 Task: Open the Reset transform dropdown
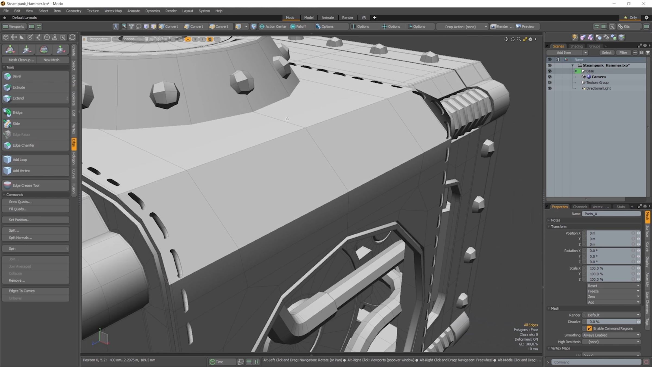pyautogui.click(x=613, y=286)
